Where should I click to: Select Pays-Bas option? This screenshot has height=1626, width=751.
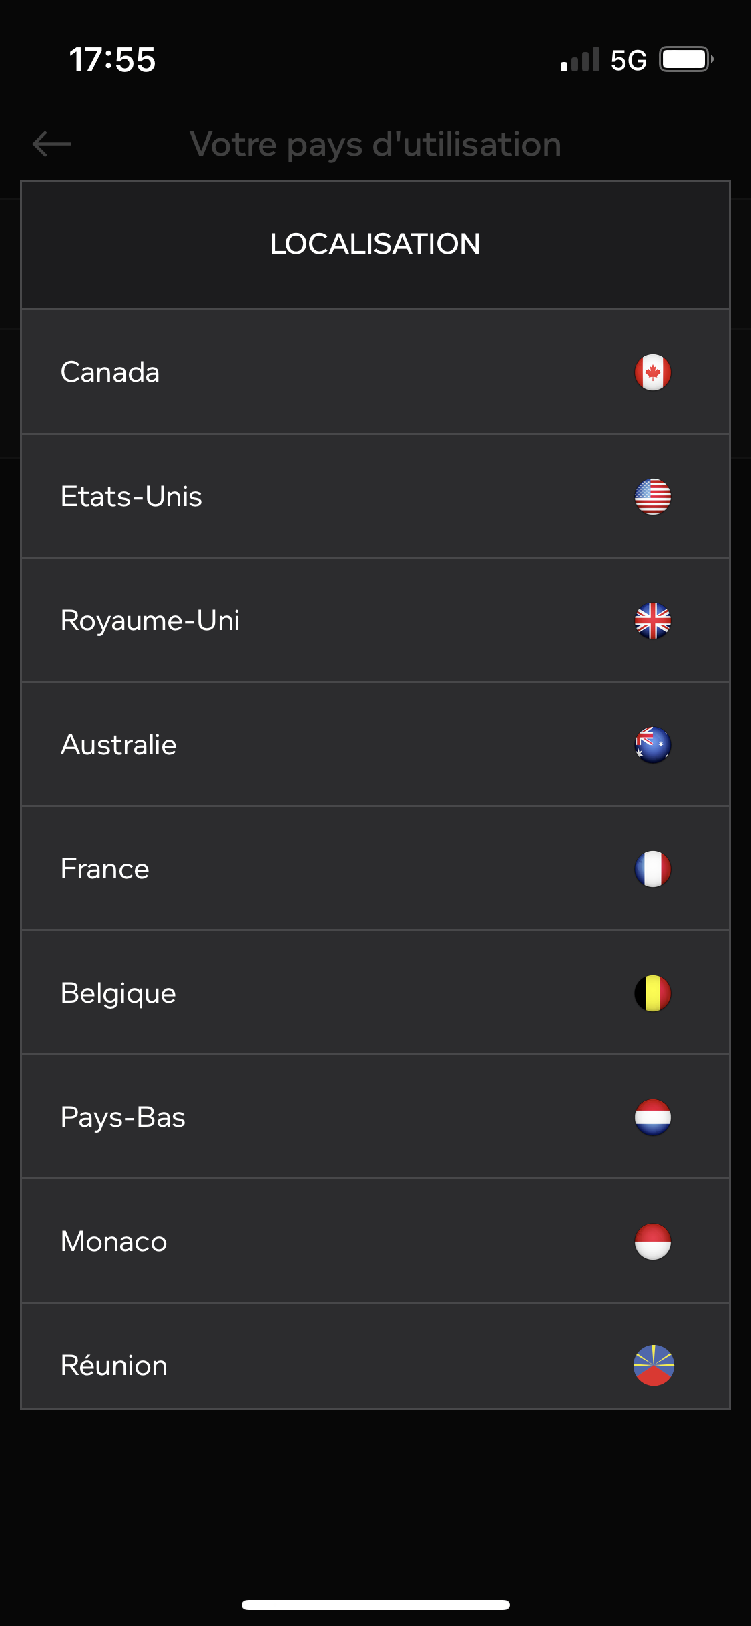pyautogui.click(x=375, y=1117)
